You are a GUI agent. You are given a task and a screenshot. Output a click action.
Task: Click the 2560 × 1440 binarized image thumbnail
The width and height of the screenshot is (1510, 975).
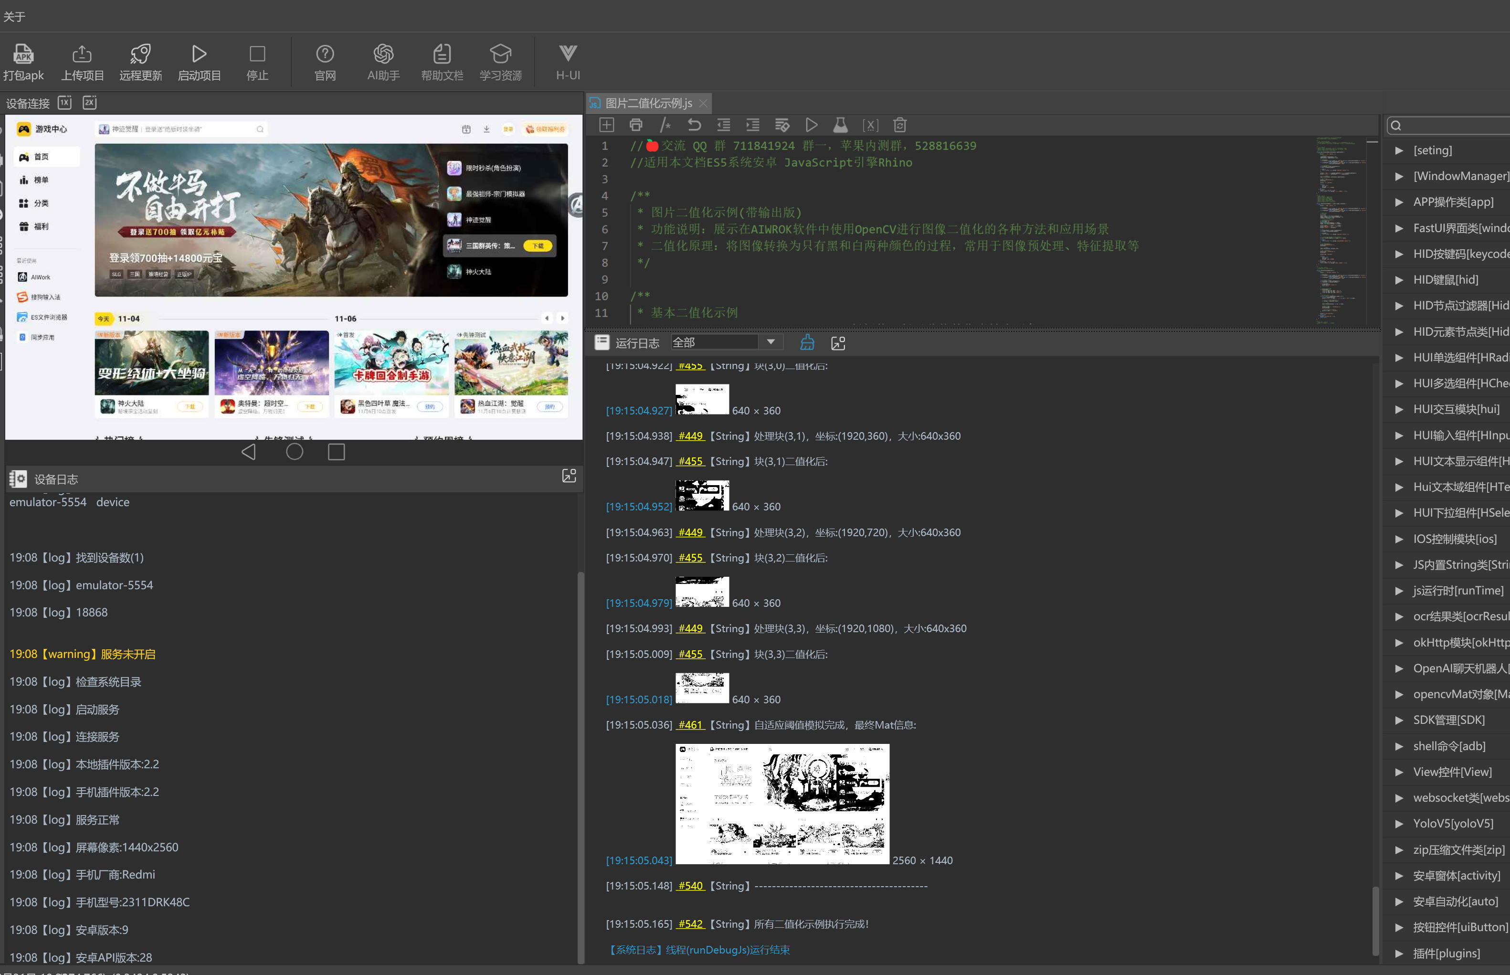click(x=782, y=804)
